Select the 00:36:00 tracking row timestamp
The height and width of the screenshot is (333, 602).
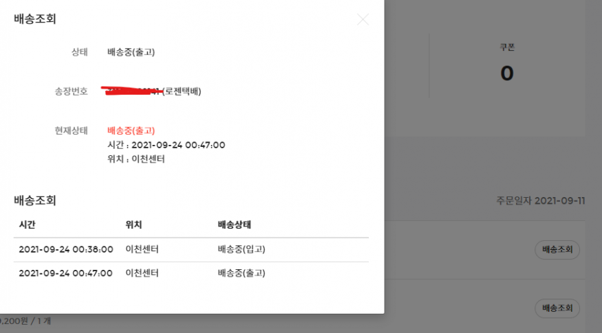coord(65,249)
